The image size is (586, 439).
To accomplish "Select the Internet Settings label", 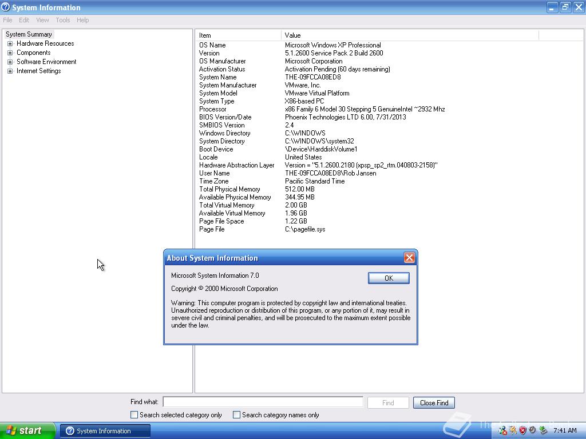I will 38,71.
